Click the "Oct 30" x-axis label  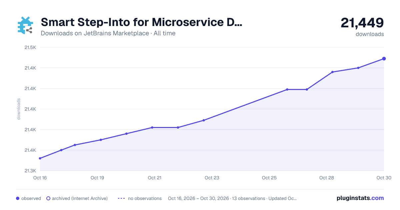[384, 178]
